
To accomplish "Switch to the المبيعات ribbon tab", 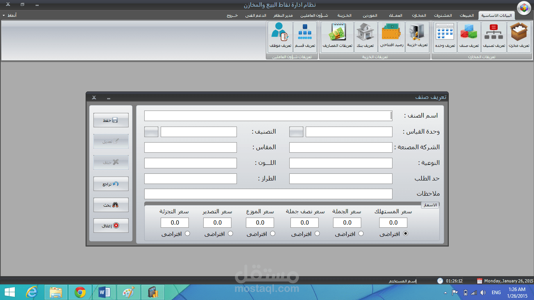I will (x=466, y=15).
